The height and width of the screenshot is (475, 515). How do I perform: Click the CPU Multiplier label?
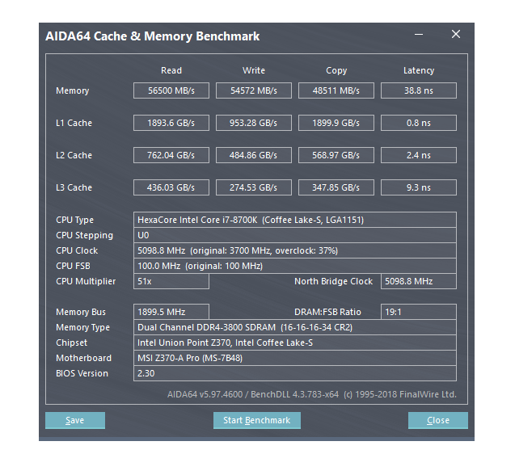click(x=86, y=281)
